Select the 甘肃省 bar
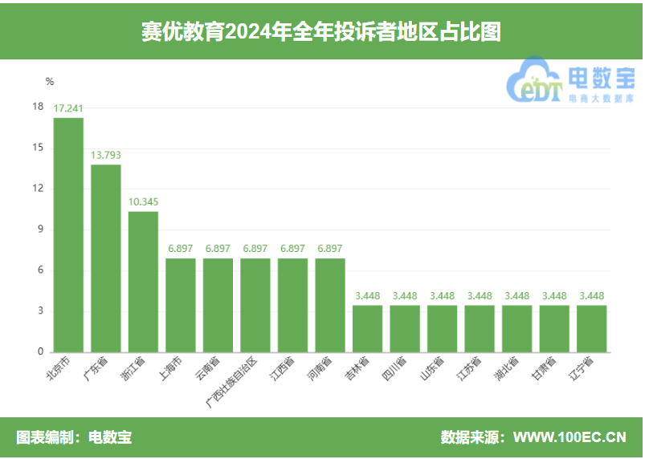 coord(554,329)
